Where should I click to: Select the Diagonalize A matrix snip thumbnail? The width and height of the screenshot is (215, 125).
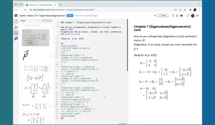point(35,106)
